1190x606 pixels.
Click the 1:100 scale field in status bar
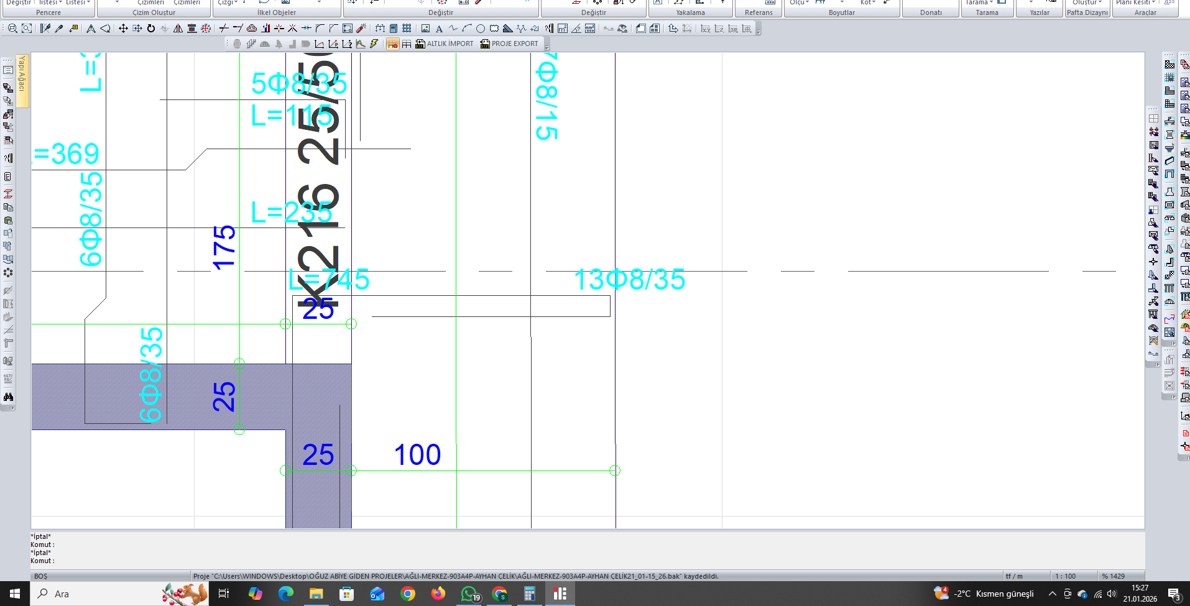pyautogui.click(x=1065, y=576)
